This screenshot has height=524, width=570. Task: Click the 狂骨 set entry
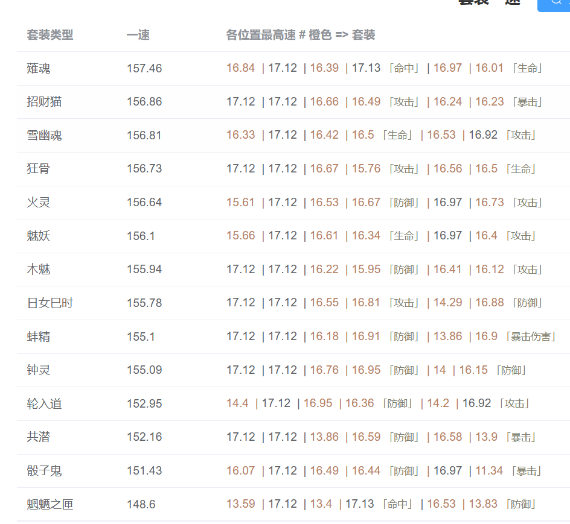click(x=39, y=168)
